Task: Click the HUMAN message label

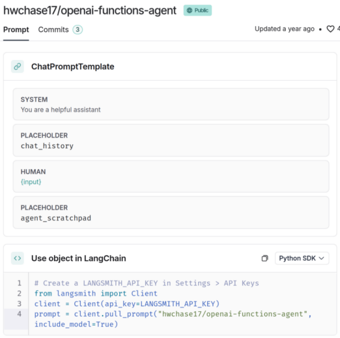Action: [33, 172]
